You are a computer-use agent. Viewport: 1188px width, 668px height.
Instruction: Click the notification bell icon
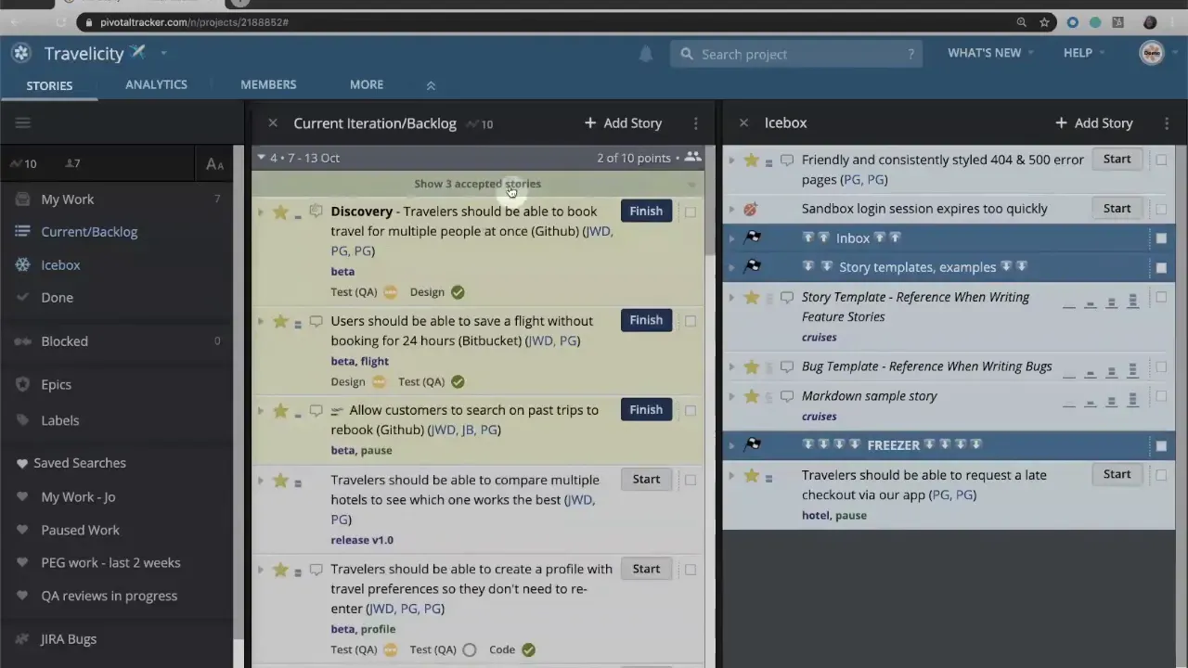point(646,54)
